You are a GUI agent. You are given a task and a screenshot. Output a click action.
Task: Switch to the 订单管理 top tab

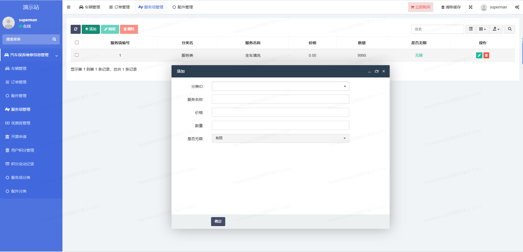pyautogui.click(x=119, y=7)
